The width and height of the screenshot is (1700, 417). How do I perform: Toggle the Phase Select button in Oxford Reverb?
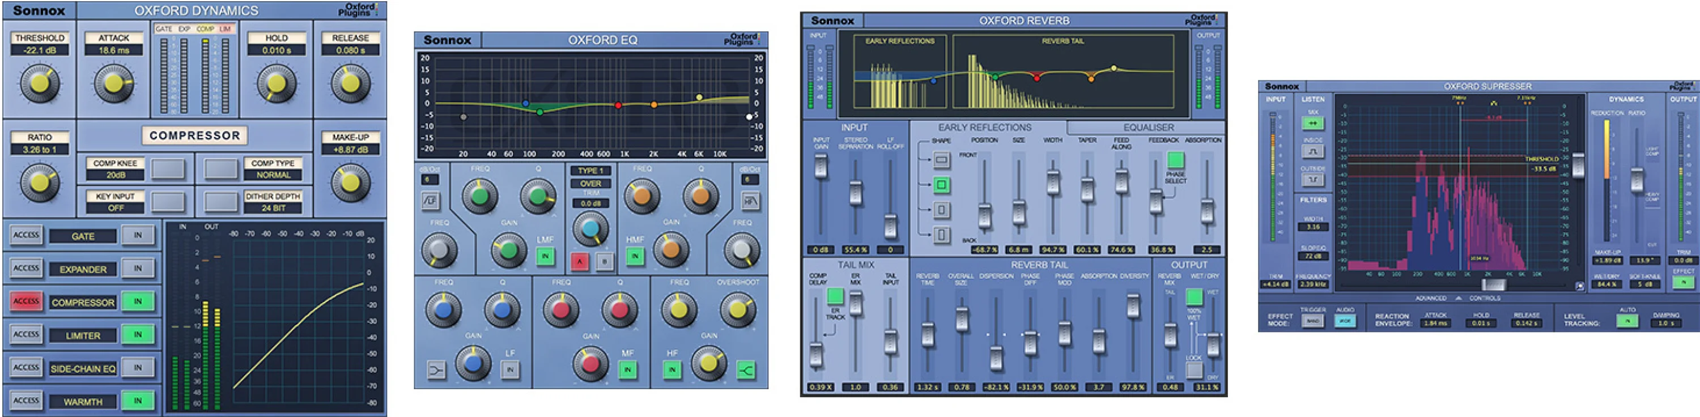(1175, 160)
